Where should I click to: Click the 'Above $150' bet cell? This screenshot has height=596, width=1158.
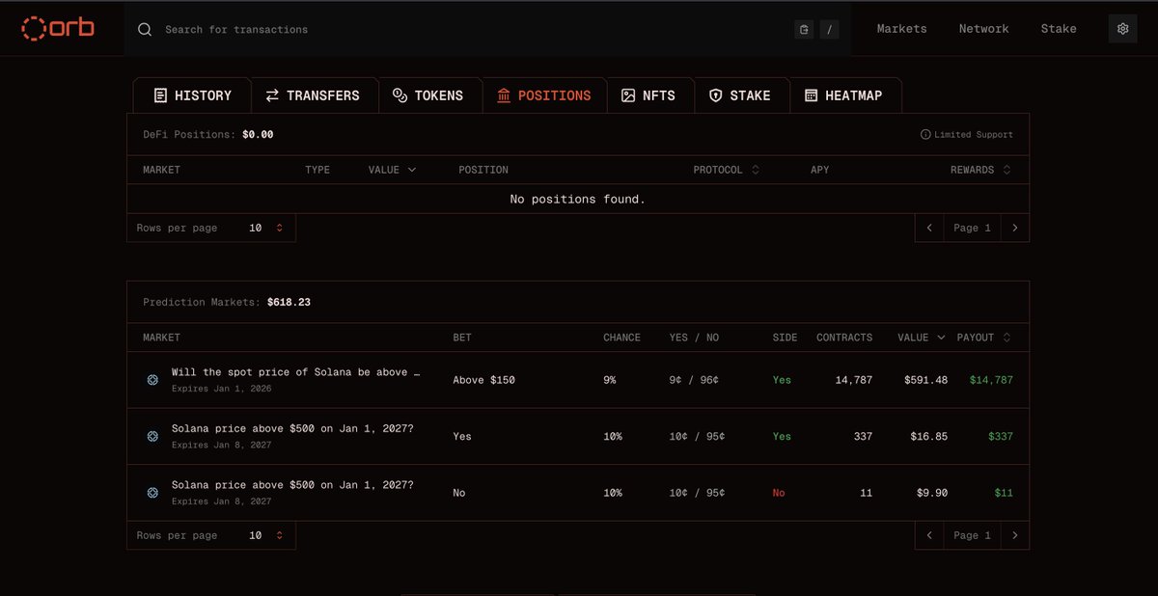(483, 380)
